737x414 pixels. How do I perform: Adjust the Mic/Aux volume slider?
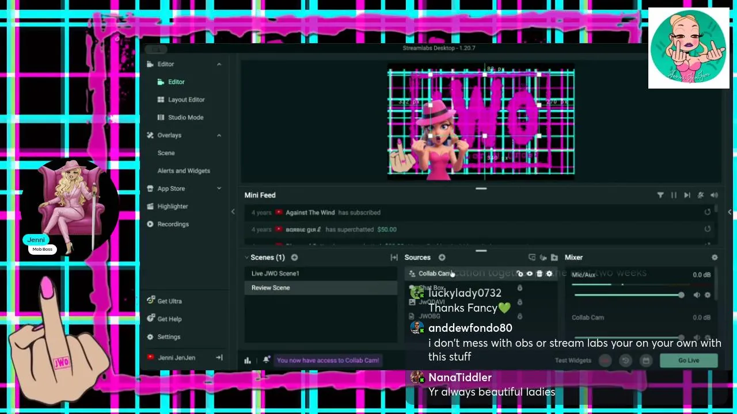(x=629, y=295)
